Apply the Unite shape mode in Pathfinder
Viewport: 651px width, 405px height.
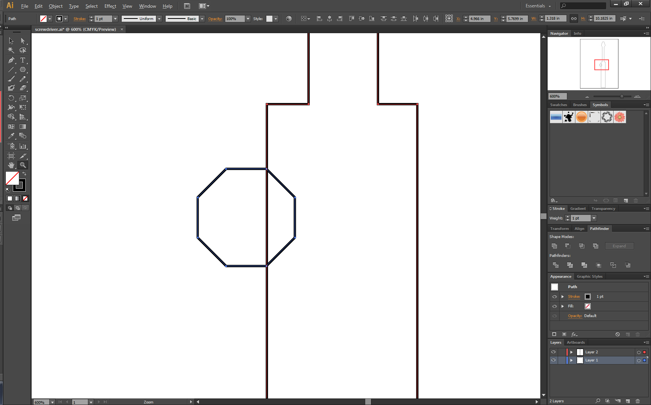tap(554, 246)
